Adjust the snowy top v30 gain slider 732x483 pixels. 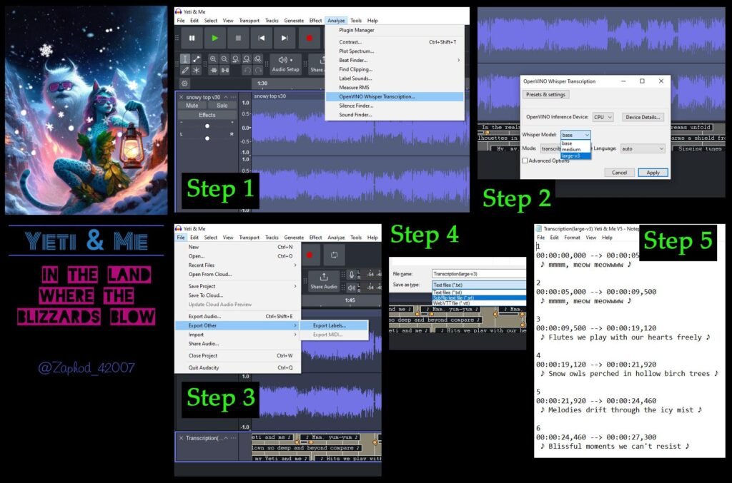click(207, 126)
